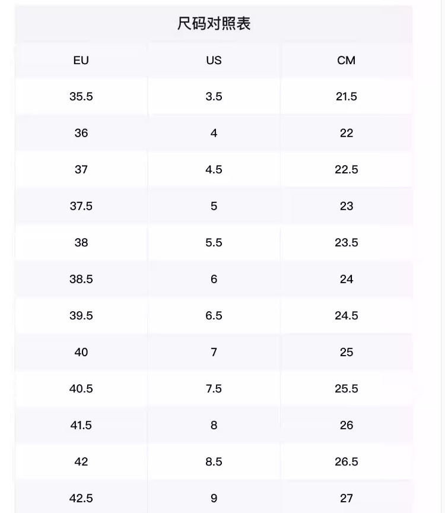Select EU size 37.5 cell
Screen dimensions: 445x513
pyautogui.click(x=81, y=206)
